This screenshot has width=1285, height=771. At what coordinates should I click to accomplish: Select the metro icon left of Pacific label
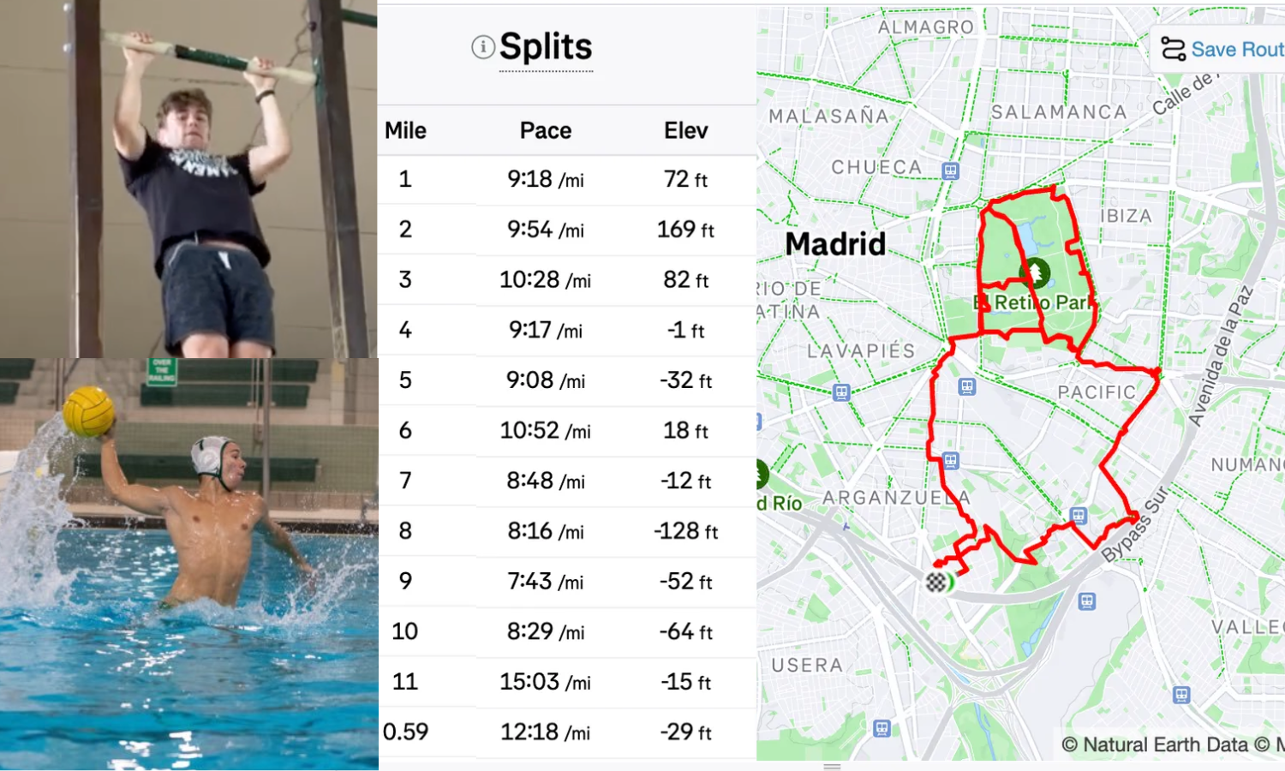point(967,387)
